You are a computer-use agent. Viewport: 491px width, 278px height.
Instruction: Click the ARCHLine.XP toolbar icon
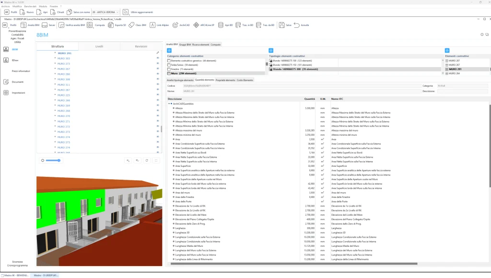click(197, 25)
